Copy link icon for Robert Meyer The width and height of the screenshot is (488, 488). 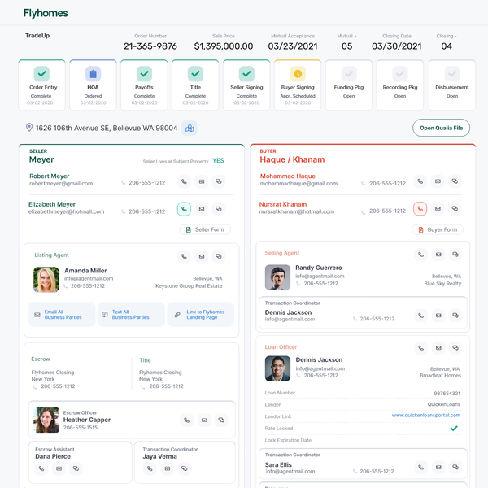click(x=219, y=181)
